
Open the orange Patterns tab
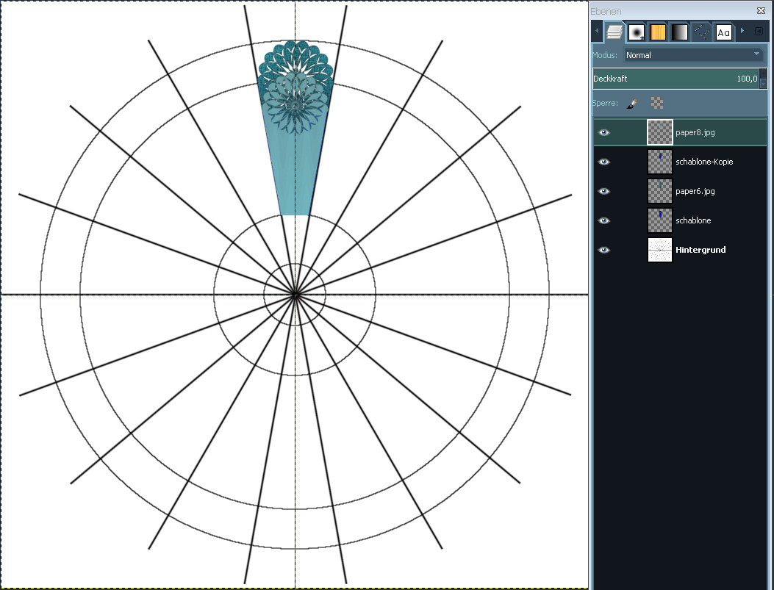[x=658, y=32]
